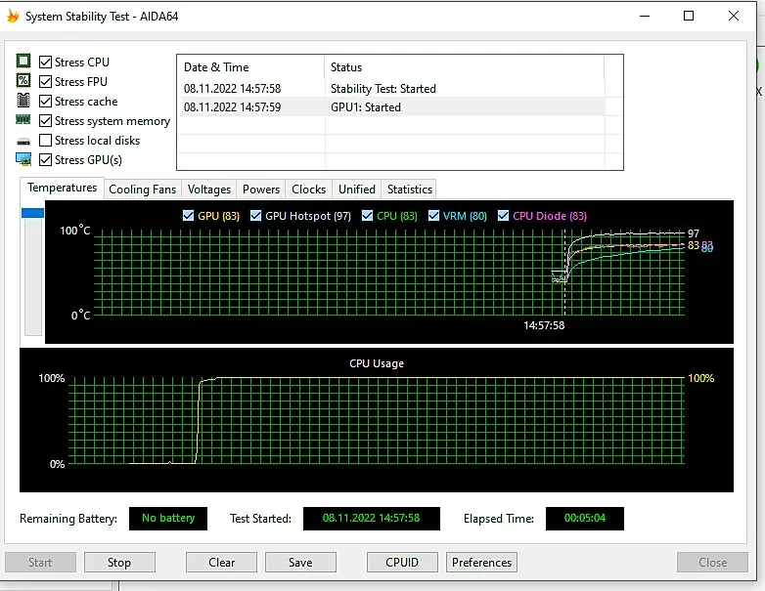
Task: Click the grayed-out Close button
Action: (x=712, y=563)
